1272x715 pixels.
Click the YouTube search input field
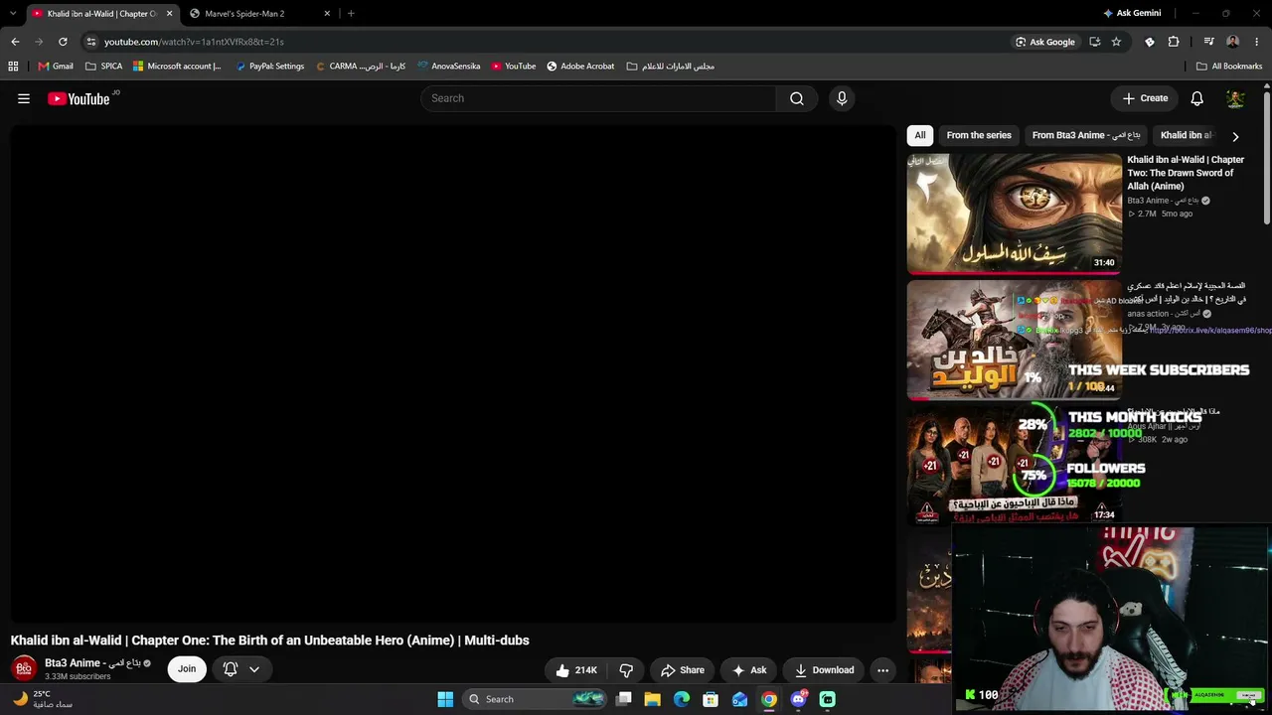coord(599,98)
